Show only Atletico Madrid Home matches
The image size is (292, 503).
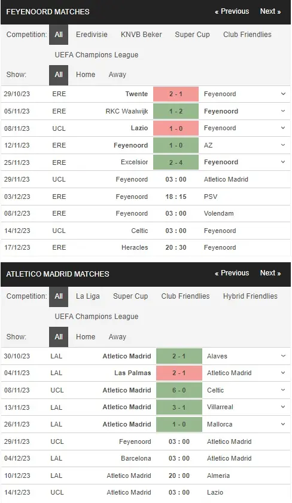pos(86,337)
